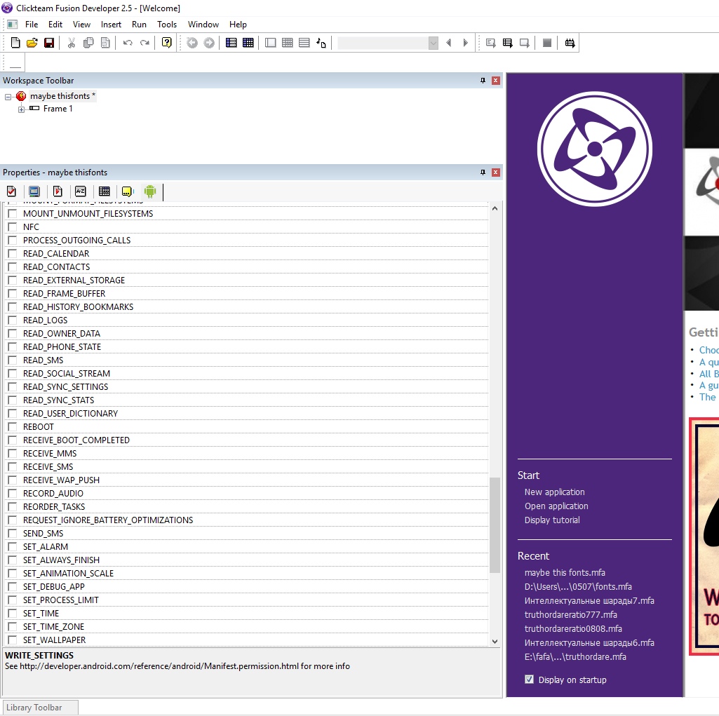
Task: Toggle the Display on startup checkbox
Action: tap(530, 680)
